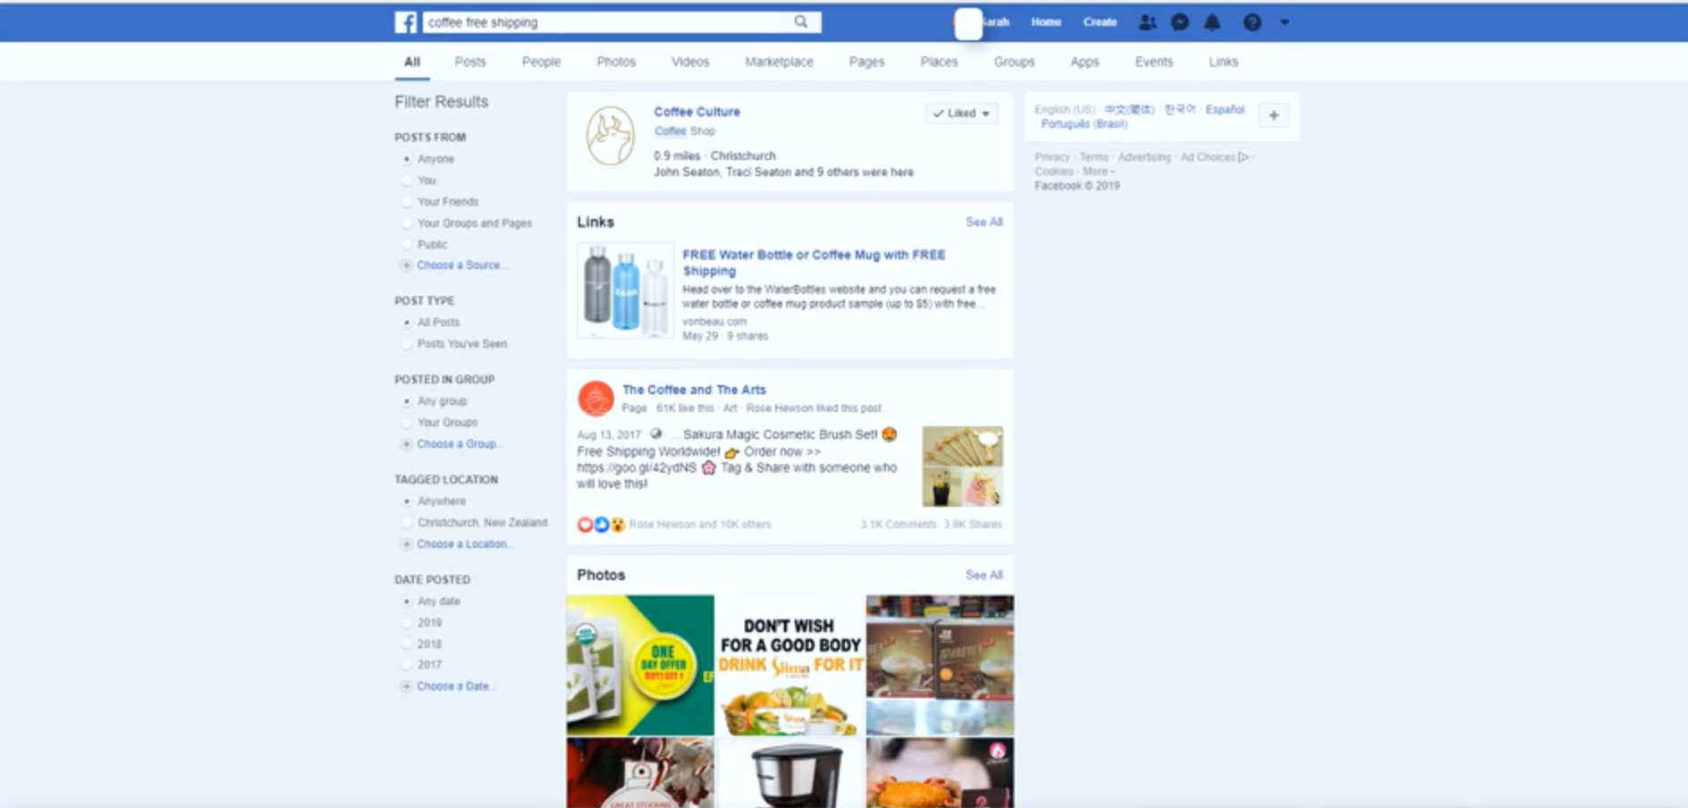Click See All next to Photos
Screen dimensions: 1688x808
coord(983,575)
